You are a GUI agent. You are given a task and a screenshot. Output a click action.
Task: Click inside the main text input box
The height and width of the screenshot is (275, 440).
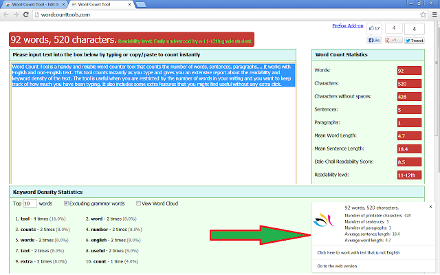[x=153, y=137]
